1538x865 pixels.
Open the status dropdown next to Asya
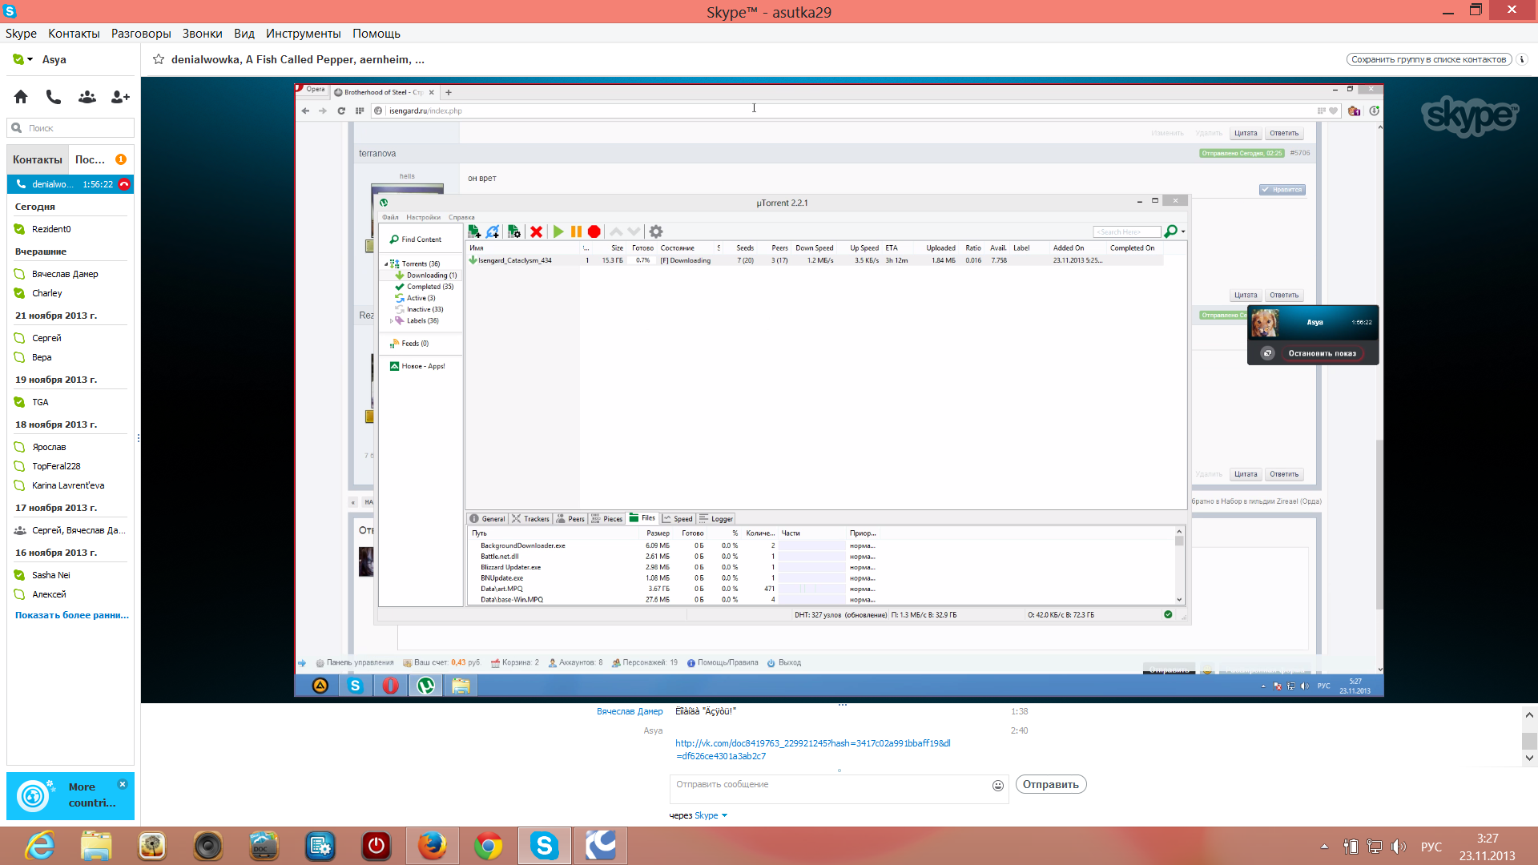30,59
